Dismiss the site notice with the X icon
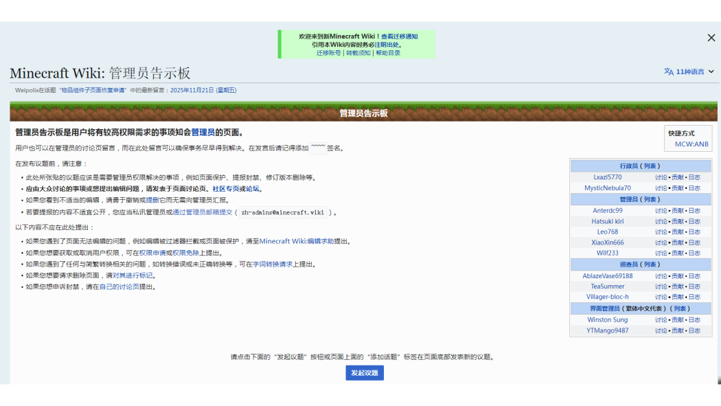The width and height of the screenshot is (721, 406). click(711, 38)
